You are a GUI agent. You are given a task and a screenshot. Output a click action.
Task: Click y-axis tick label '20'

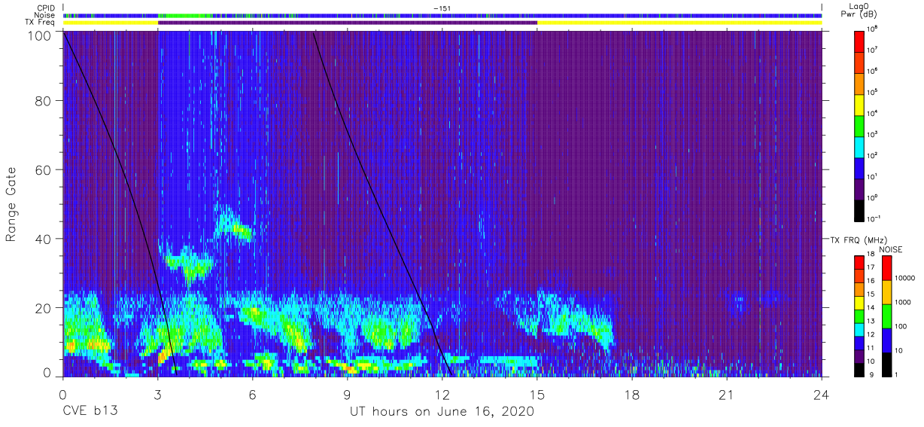44,307
